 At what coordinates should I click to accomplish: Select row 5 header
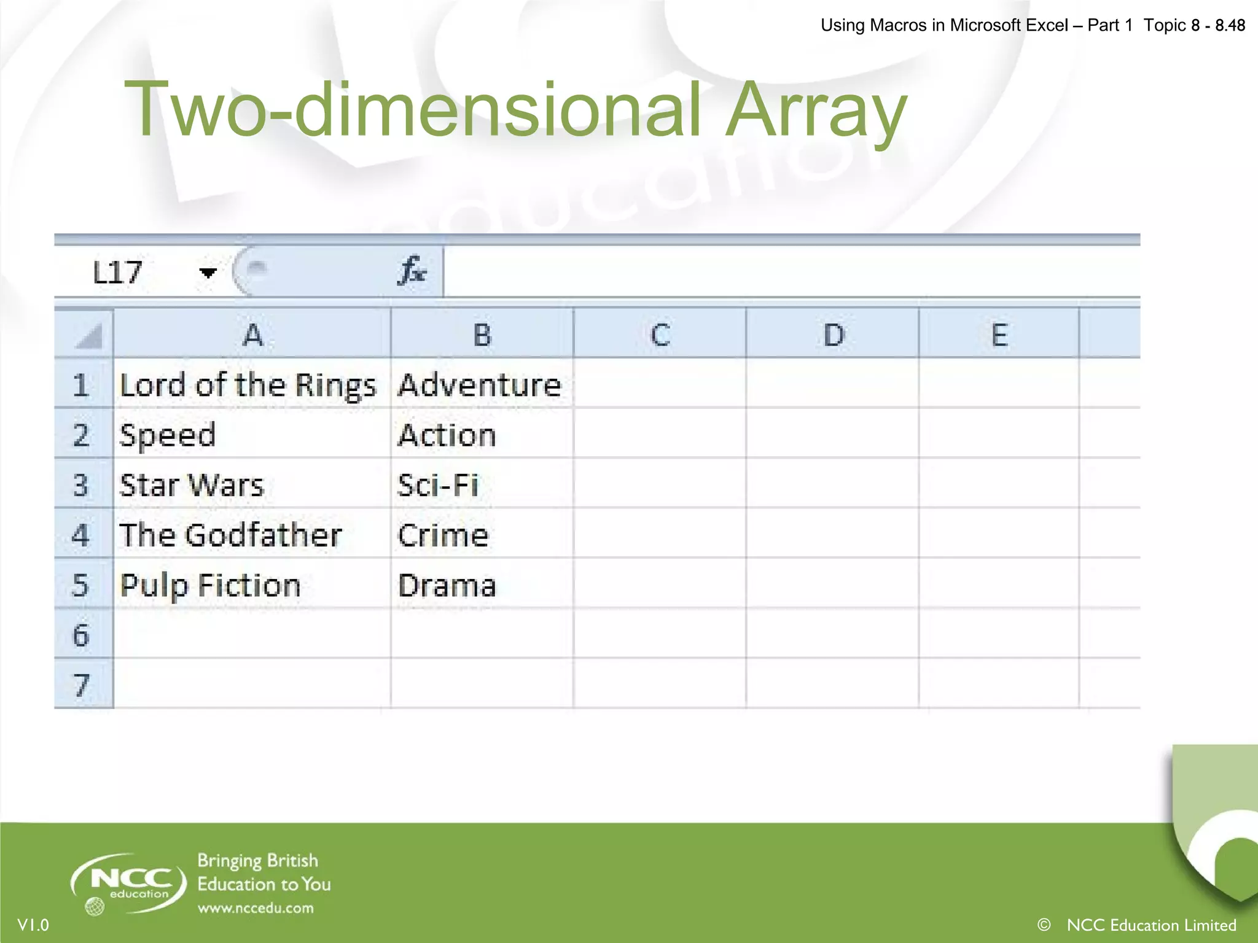(x=84, y=584)
